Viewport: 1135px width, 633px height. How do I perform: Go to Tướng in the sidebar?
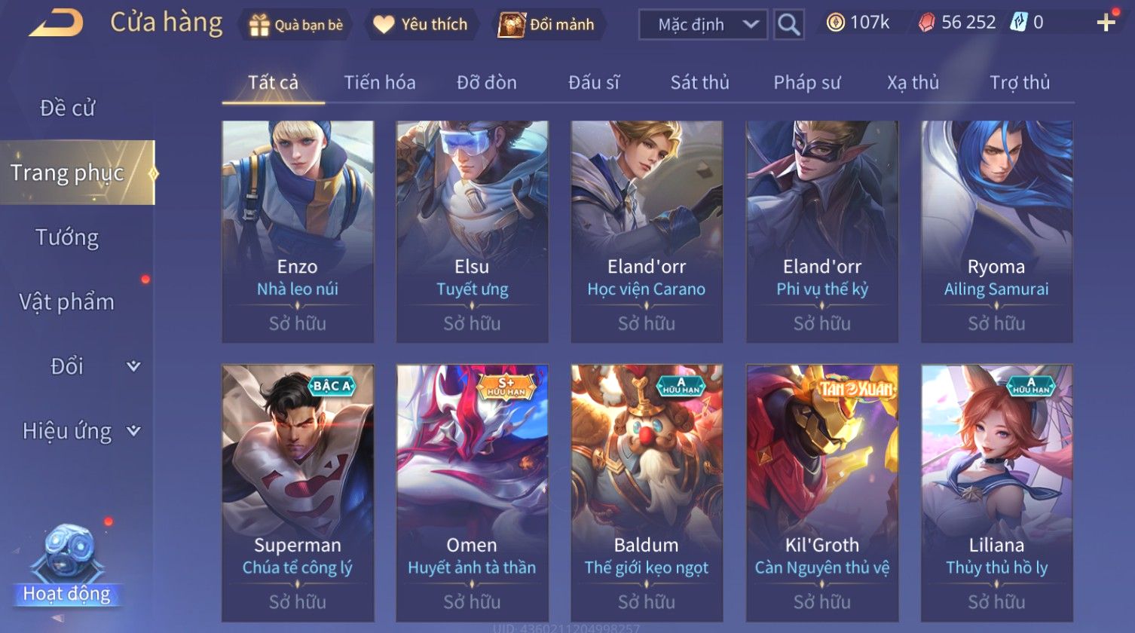67,237
